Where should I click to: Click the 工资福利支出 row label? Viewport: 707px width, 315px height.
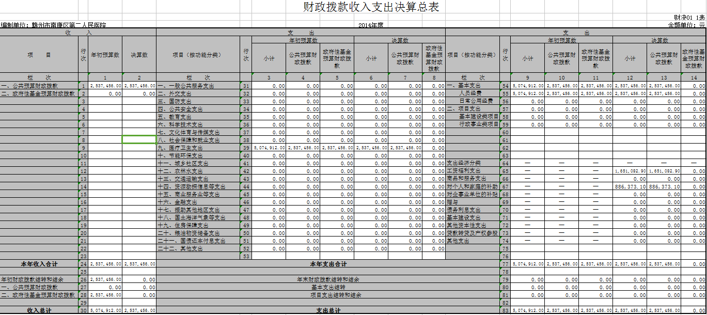[x=473, y=171]
